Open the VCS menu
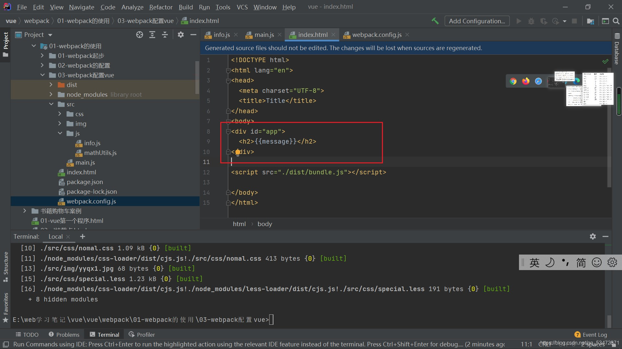This screenshot has width=622, height=349. [x=242, y=7]
